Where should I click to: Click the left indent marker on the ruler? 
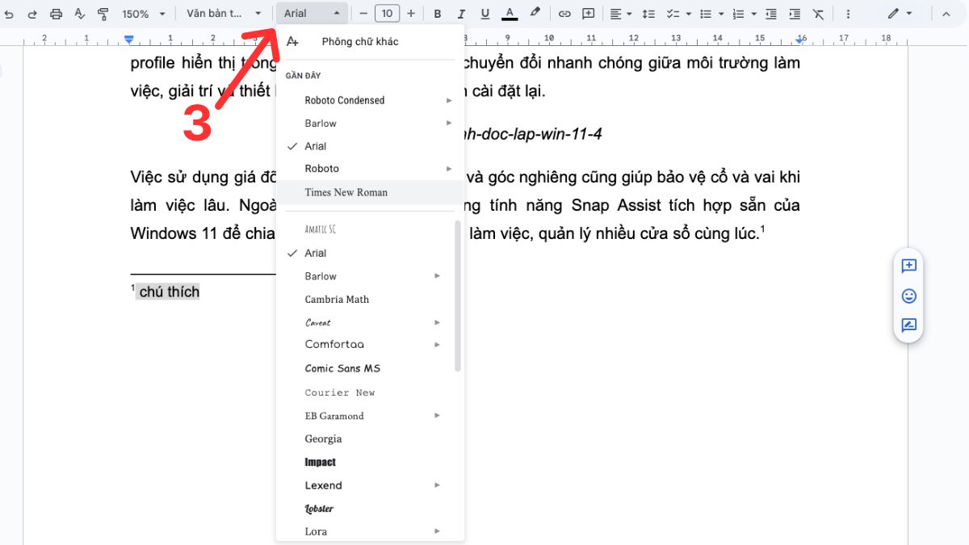(x=129, y=39)
